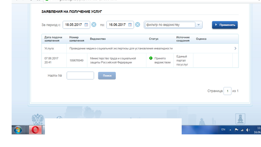
Task: Click the page number box showing 1
Action: point(228,91)
